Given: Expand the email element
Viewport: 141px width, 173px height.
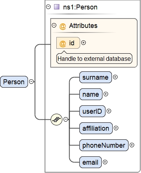Looking at the screenshot, I should point(105,162).
